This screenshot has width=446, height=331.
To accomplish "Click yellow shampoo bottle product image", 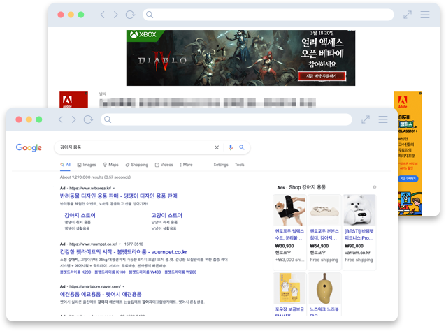I will pos(289,288).
